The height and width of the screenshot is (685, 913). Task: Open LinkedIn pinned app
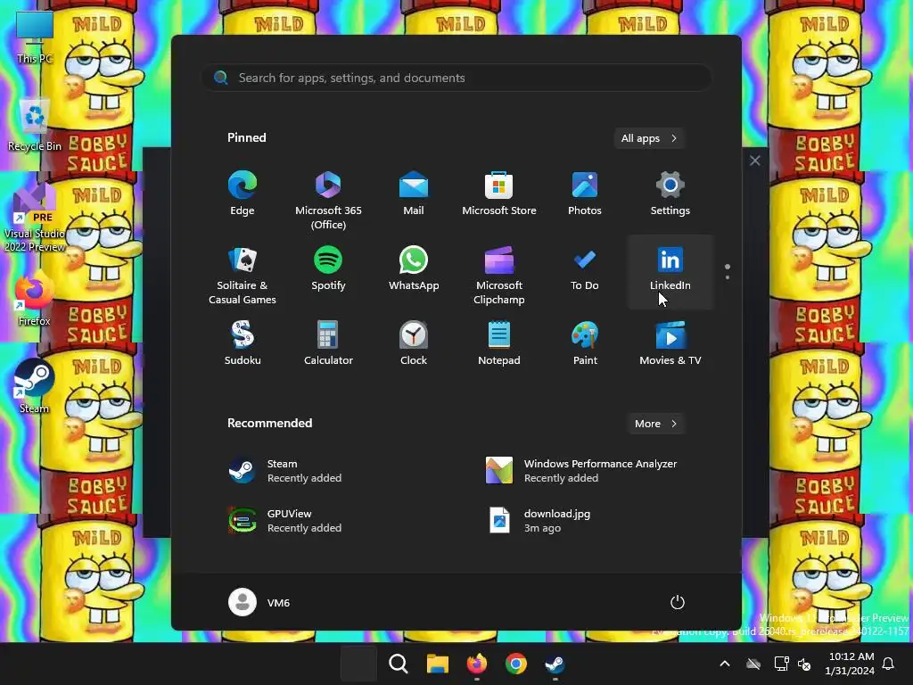pos(670,272)
